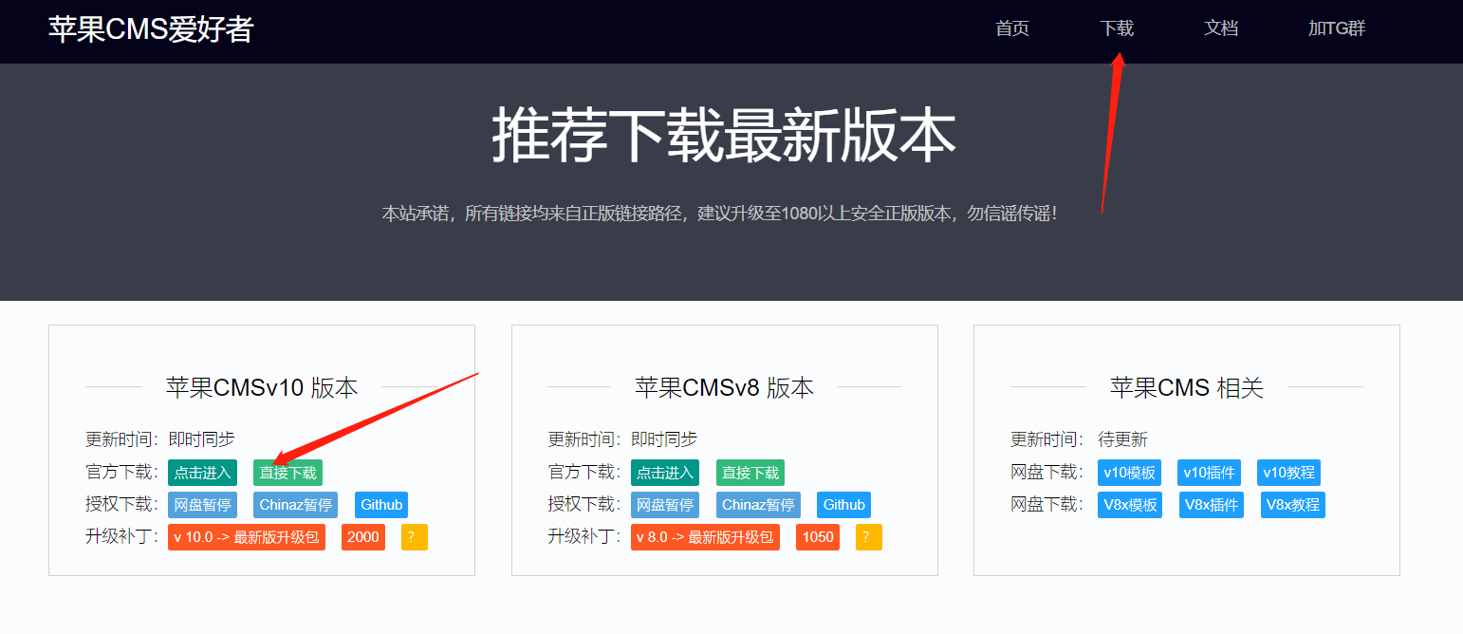The width and height of the screenshot is (1463, 634).
Task: Open the 文档 menu item
Action: pos(1220,28)
